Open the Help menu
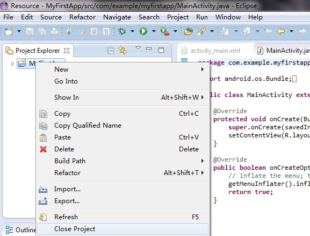The width and height of the screenshot is (310, 236). click(x=255, y=17)
